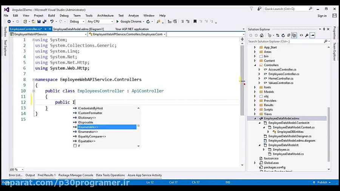
Task: Open the Properties side tab
Action: coord(335,33)
